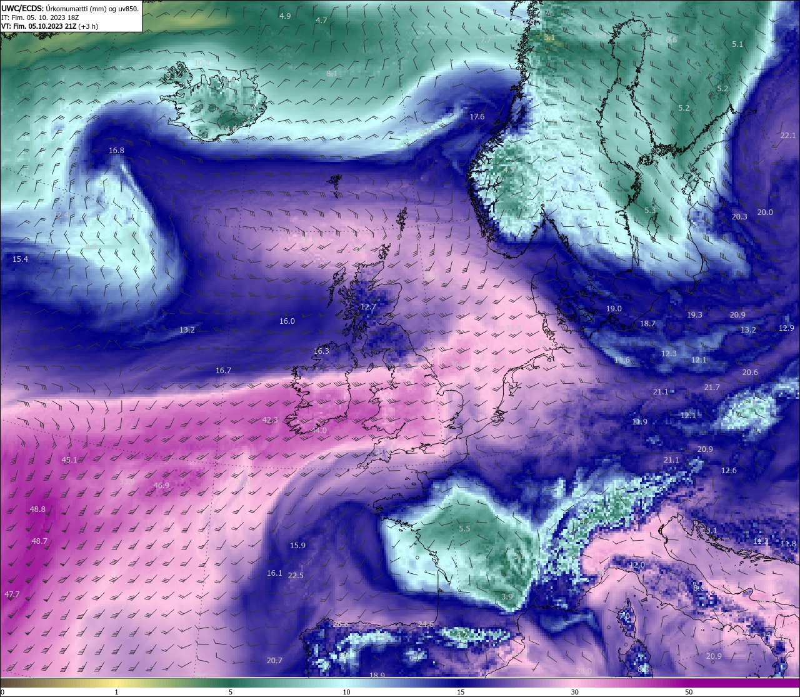
Task: Select the 20.3 value
Action: 739,216
